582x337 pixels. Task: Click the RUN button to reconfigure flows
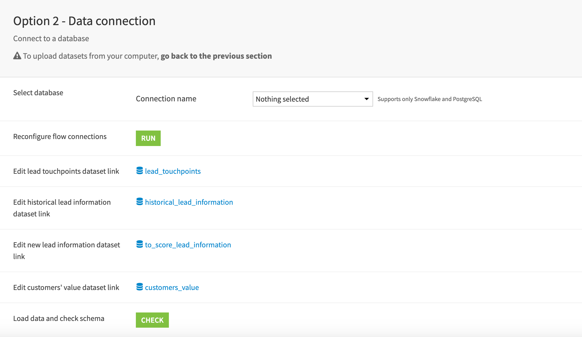[148, 138]
